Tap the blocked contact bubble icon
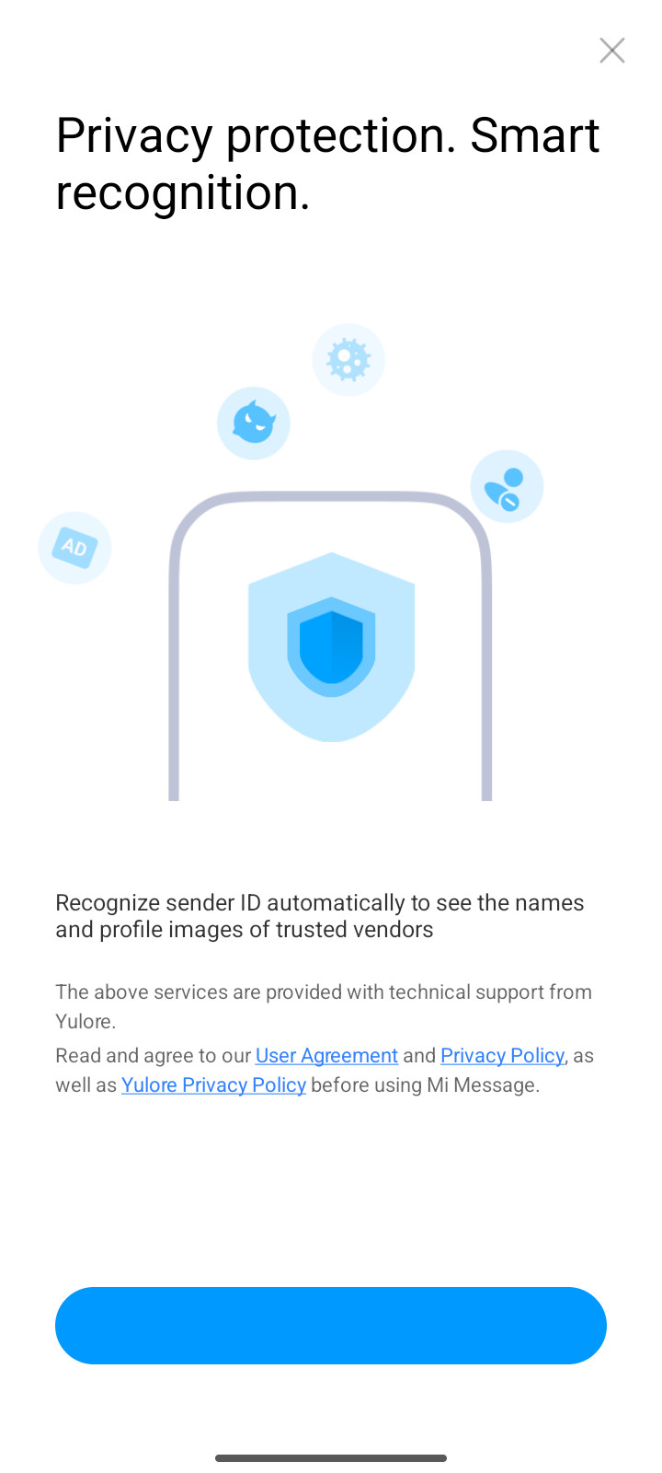 coord(507,486)
